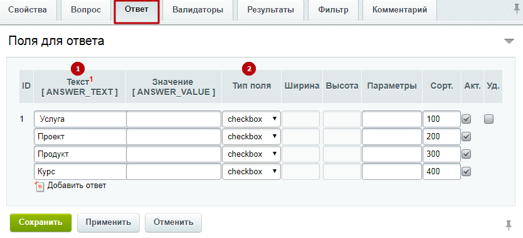Toggle the active checkbox for the Курс row

pyautogui.click(x=467, y=172)
